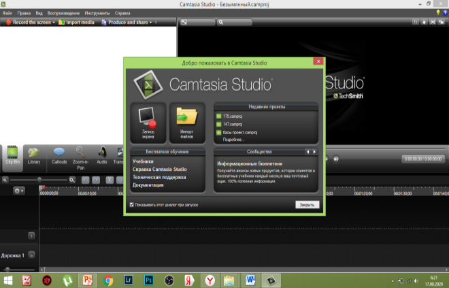Image resolution: width=449 pixels, height=288 pixels.
Task: Zoom out the timeline with small magnifier
Action: (x=5, y=180)
